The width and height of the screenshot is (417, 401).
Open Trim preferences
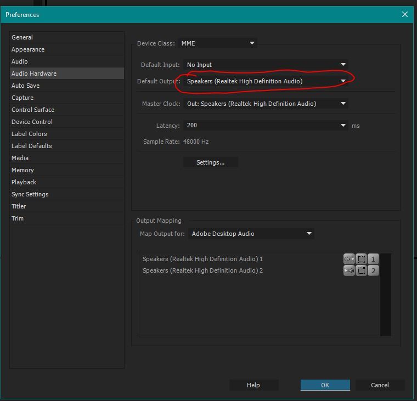click(67, 218)
